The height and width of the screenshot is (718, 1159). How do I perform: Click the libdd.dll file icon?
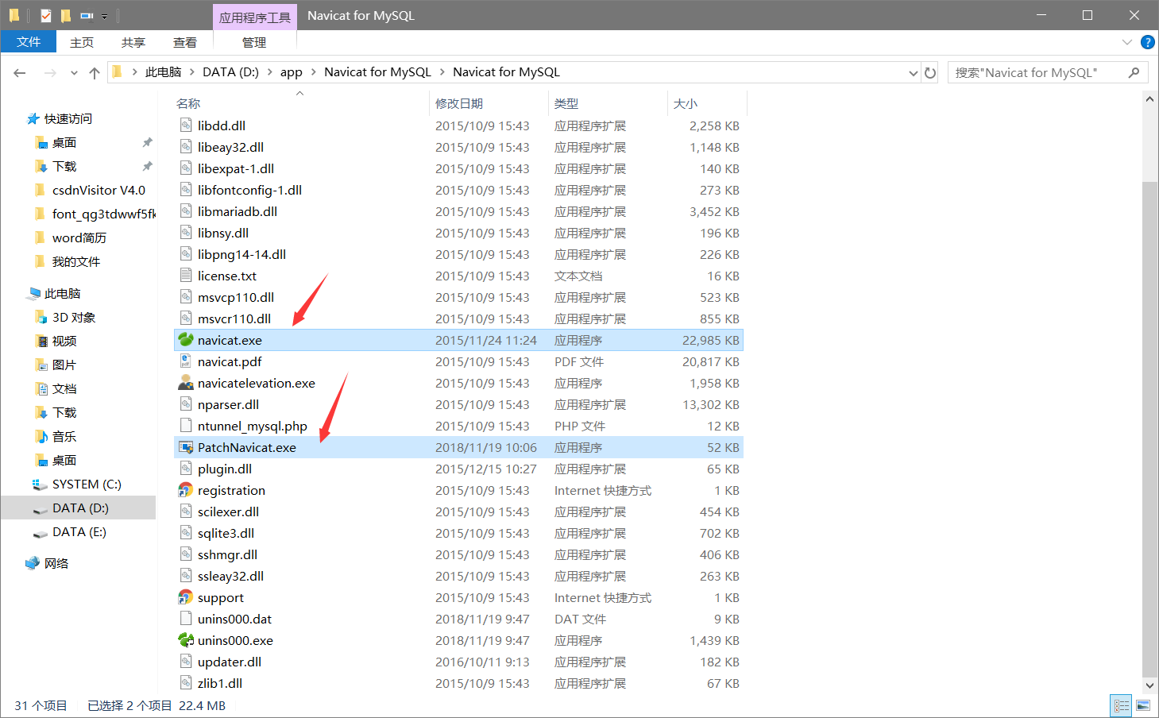tap(186, 125)
